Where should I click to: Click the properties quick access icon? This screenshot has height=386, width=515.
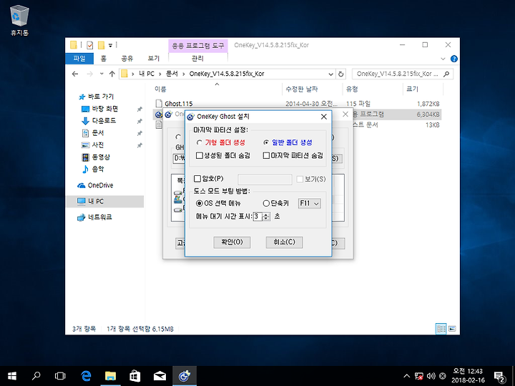pos(89,45)
